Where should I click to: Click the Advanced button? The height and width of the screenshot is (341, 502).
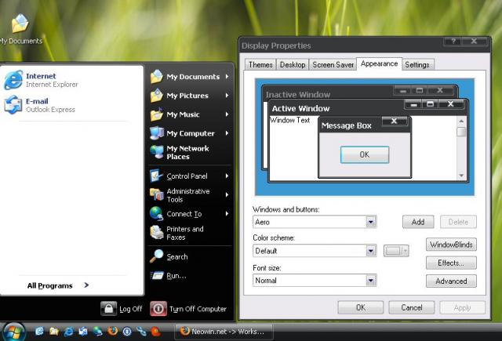451,281
